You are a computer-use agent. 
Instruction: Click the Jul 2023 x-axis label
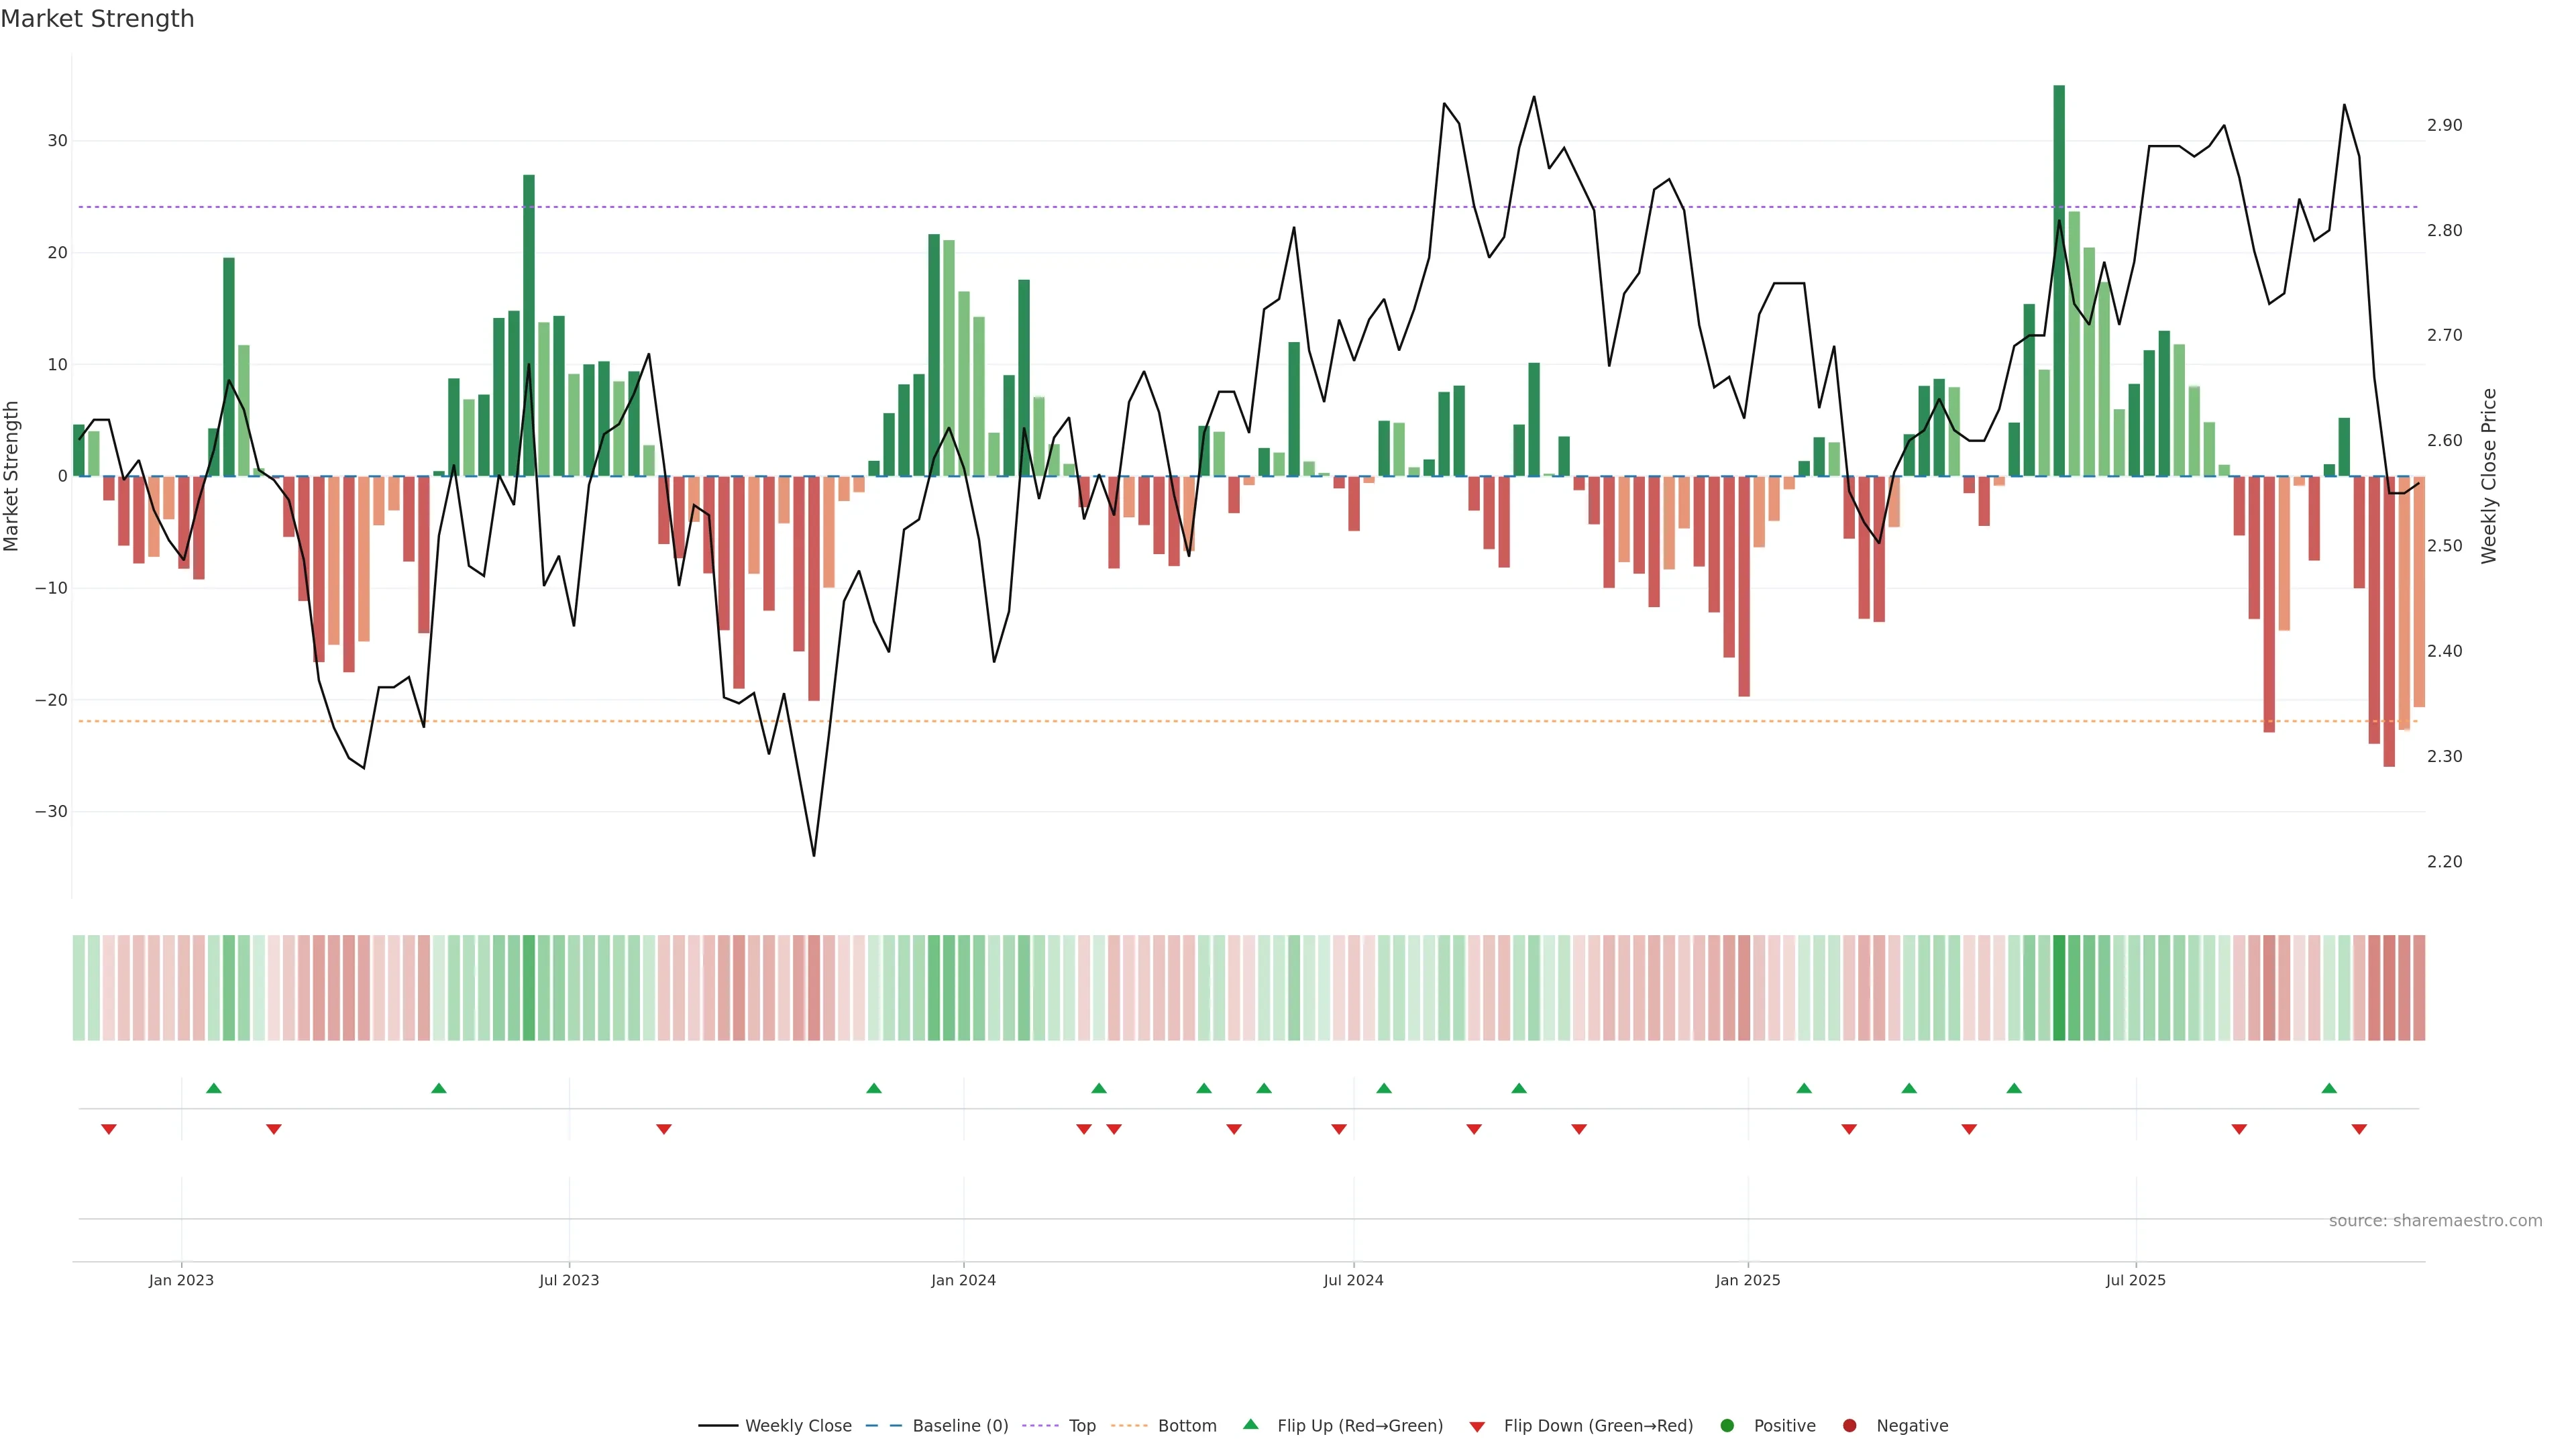[569, 1280]
